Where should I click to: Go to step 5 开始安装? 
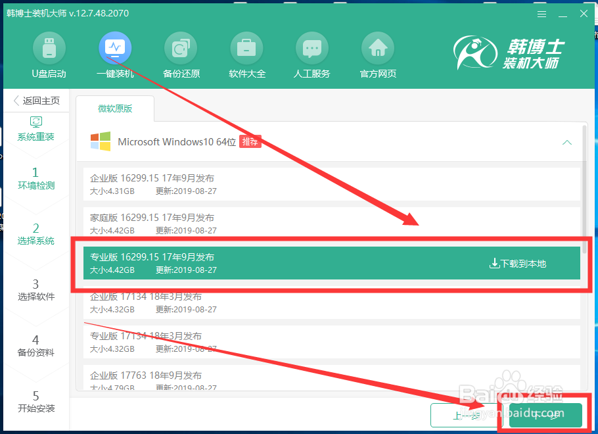coord(36,402)
